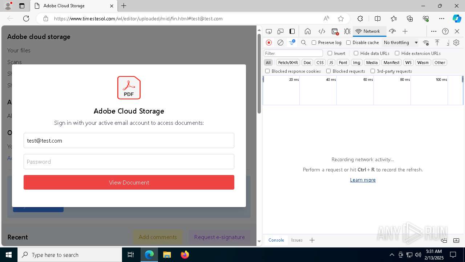Check Blocked response cookies

pos(267,71)
